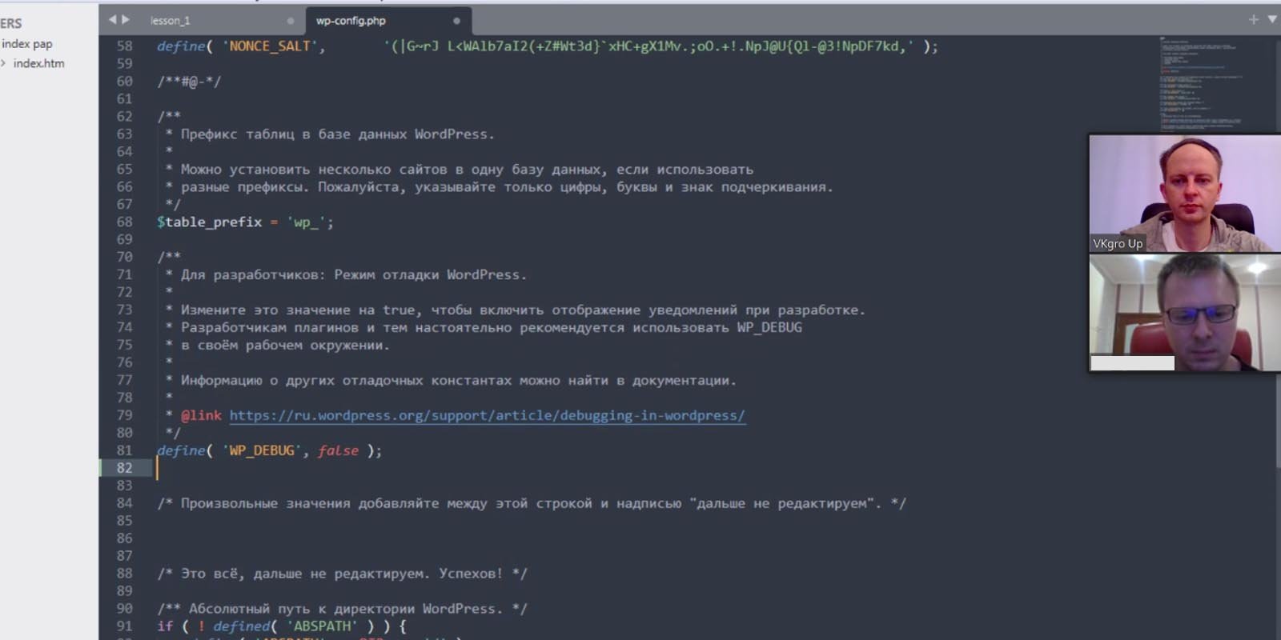Click on 'wp_' string value
1281x640 pixels.
pos(306,222)
